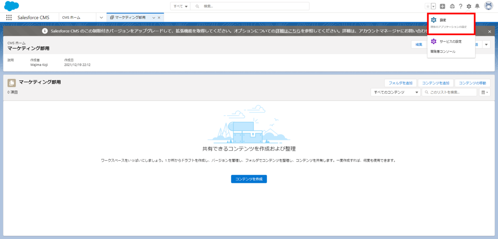
Task: Open the すべて search scope dropdown
Action: click(x=180, y=6)
